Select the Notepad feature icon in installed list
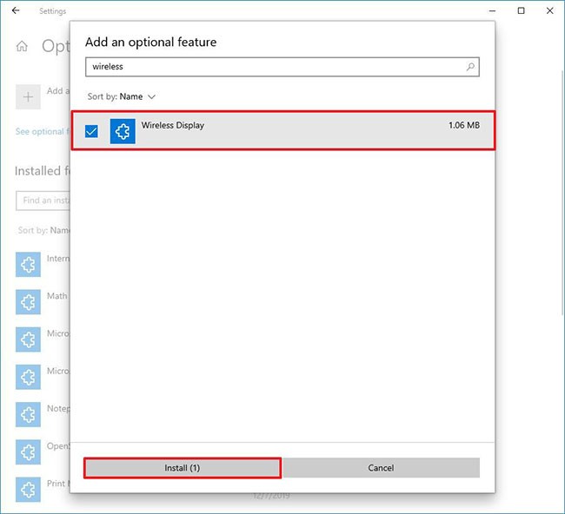Image resolution: width=565 pixels, height=514 pixels. 28,414
